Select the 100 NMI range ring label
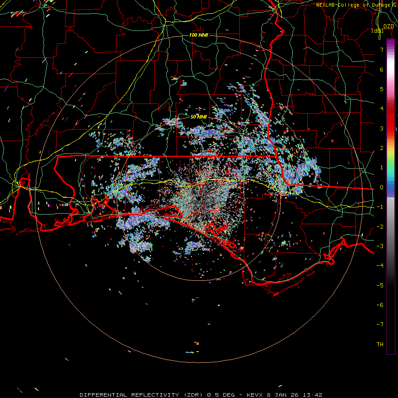The image size is (398, 398). [x=199, y=35]
